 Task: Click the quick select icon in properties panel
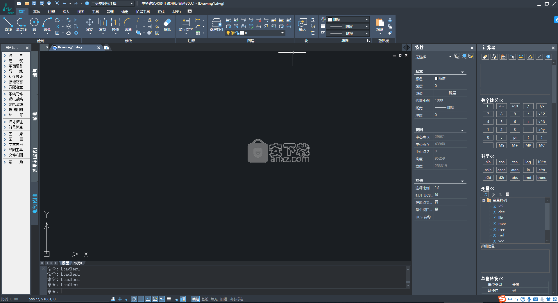click(x=471, y=56)
